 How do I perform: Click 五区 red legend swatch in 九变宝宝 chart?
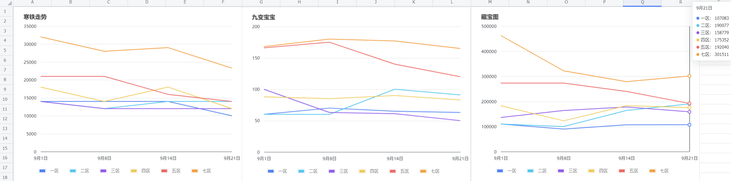393,171
